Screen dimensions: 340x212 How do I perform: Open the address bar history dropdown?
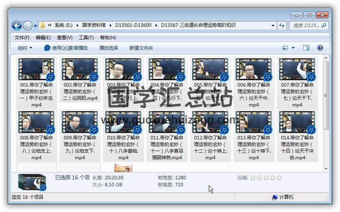tap(273, 26)
